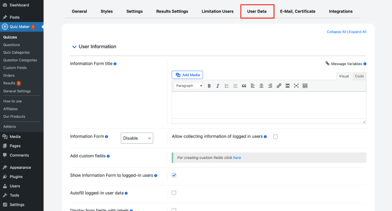Image resolution: width=392 pixels, height=211 pixels.
Task: Open Questions in the Quiz Maker submenu
Action: point(11,45)
